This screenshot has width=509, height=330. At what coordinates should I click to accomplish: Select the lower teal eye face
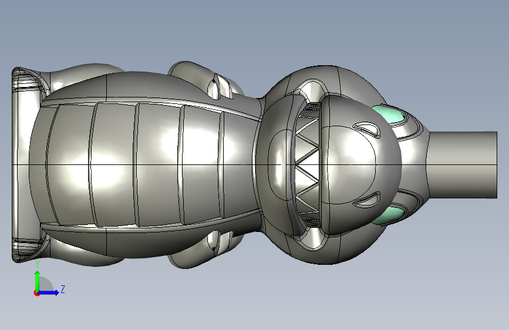point(389,215)
